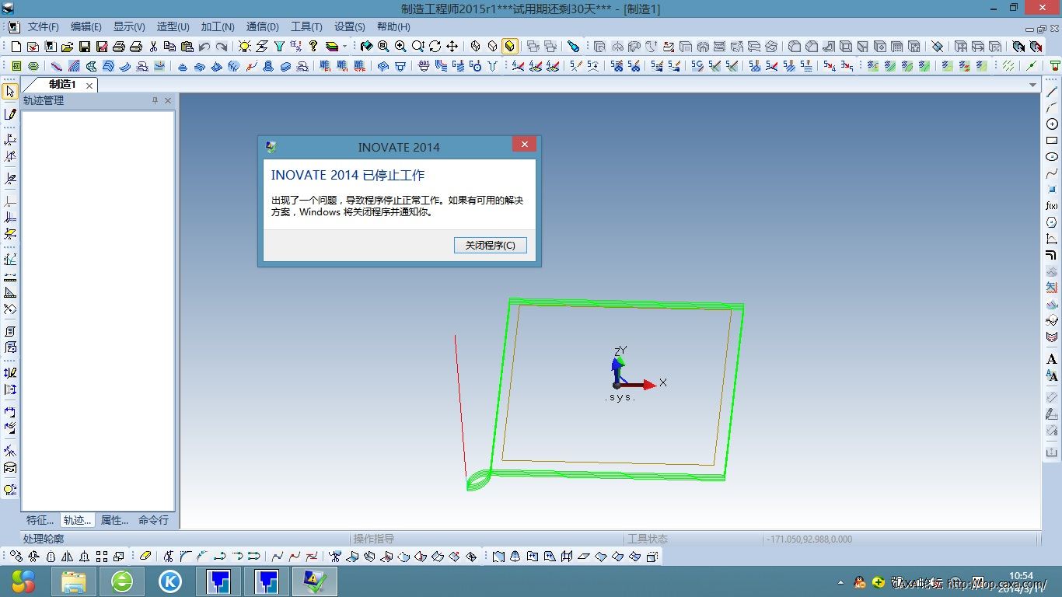Click the funnel filter icon
1062x597 pixels.
(279, 47)
